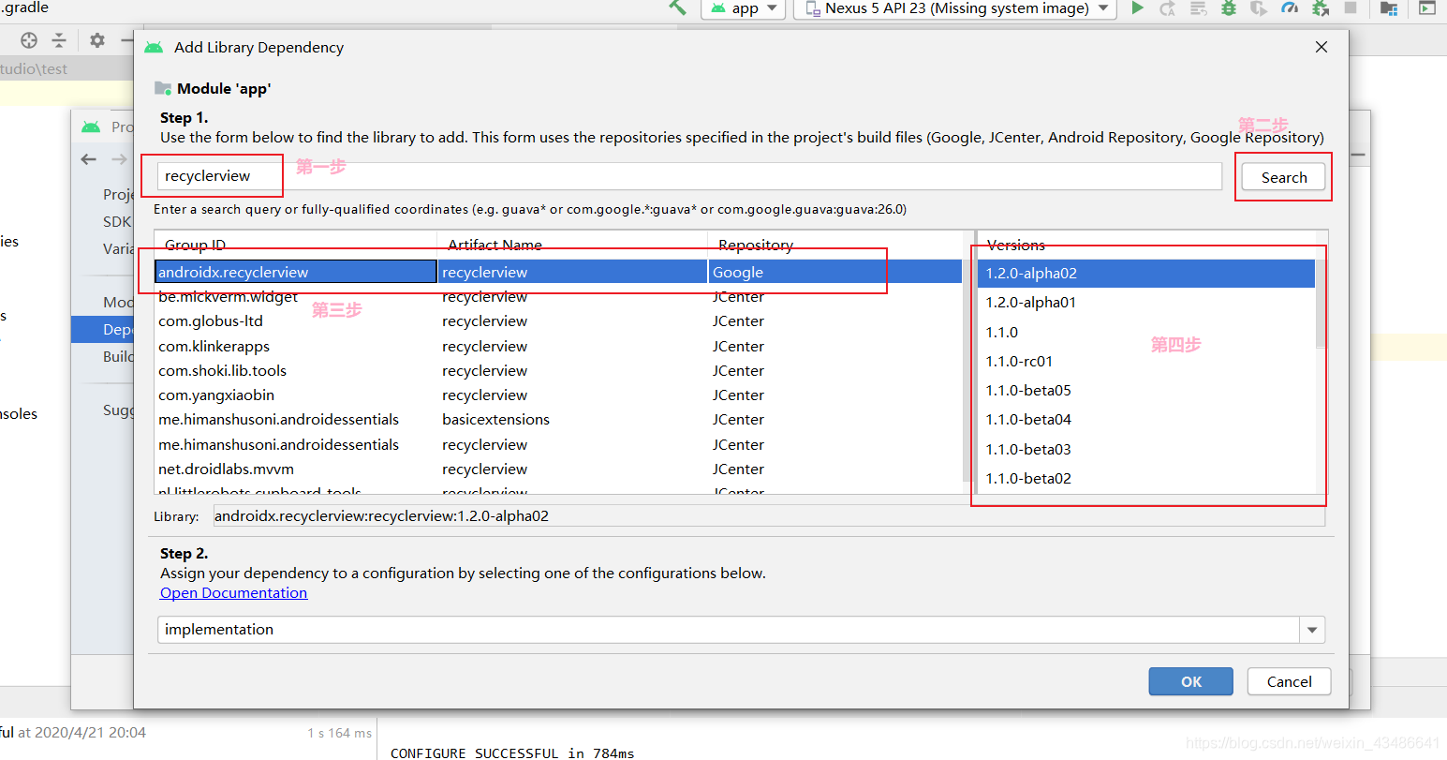
Task: Select version 1.2.0-alpha01
Action: 1146,303
